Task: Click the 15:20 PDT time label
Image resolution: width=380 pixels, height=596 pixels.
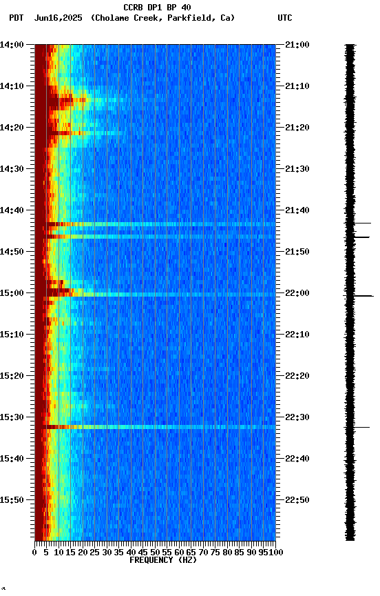Action: (12, 376)
